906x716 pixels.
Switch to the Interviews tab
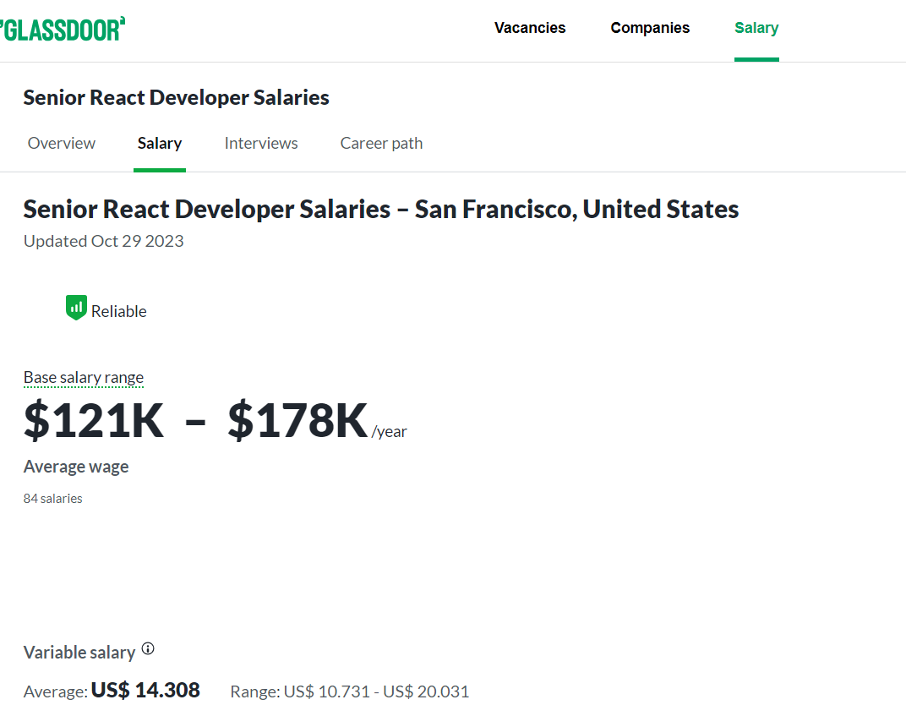260,143
